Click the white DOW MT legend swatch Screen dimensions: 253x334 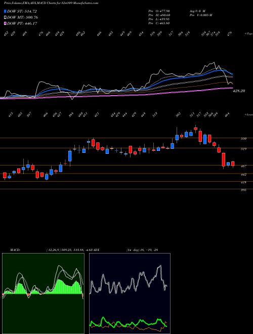point(6,17)
